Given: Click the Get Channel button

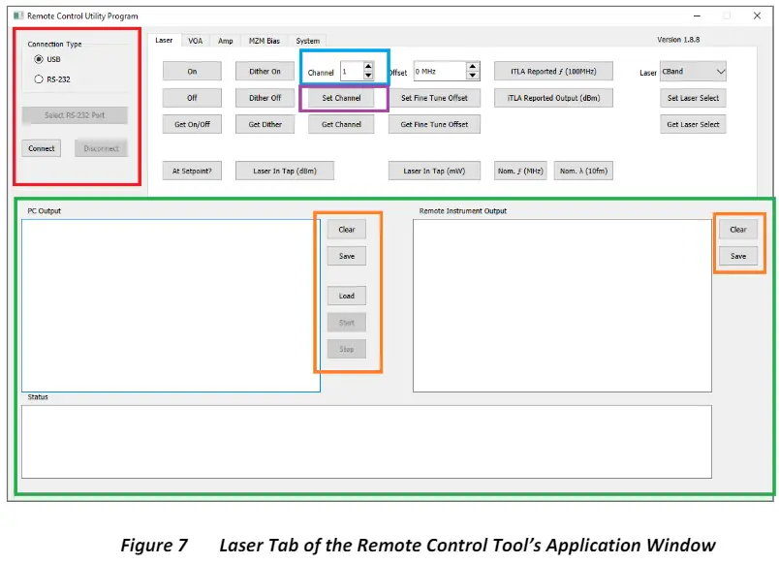Looking at the screenshot, I should click(x=341, y=124).
